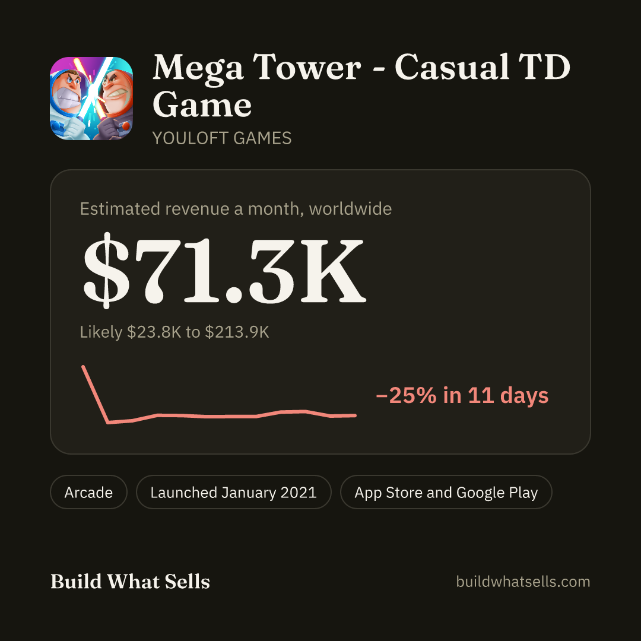641x641 pixels.
Task: Select the Estimated revenue a month label
Action: (x=236, y=209)
